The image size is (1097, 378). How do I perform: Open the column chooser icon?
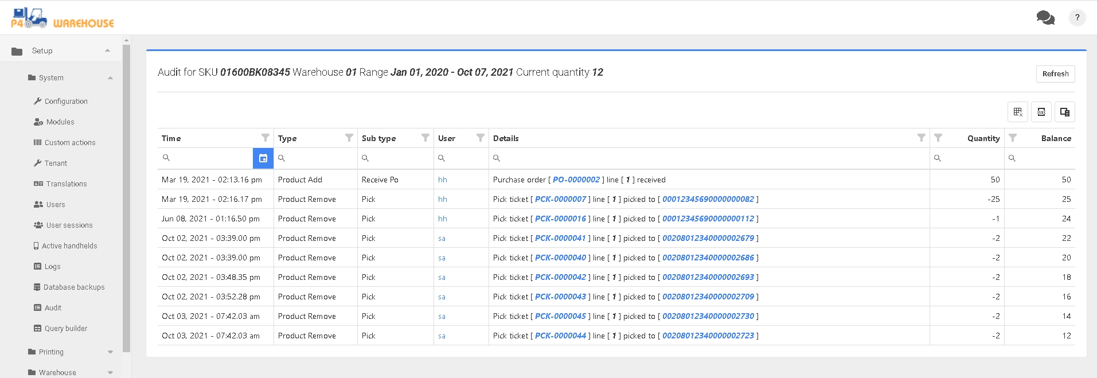coord(1064,112)
